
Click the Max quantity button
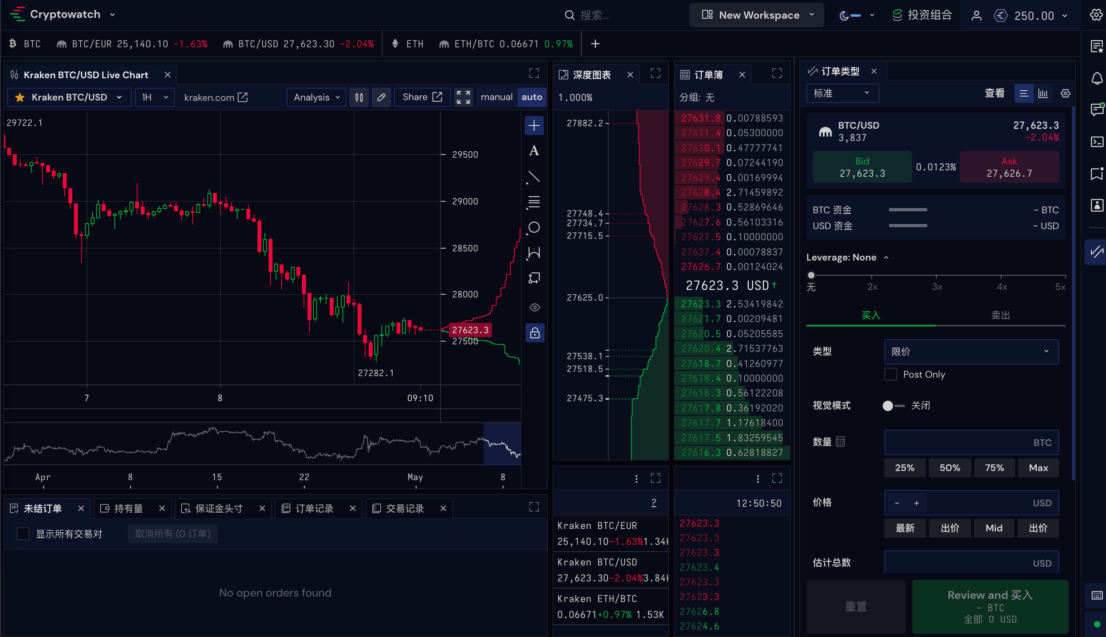pos(1038,468)
